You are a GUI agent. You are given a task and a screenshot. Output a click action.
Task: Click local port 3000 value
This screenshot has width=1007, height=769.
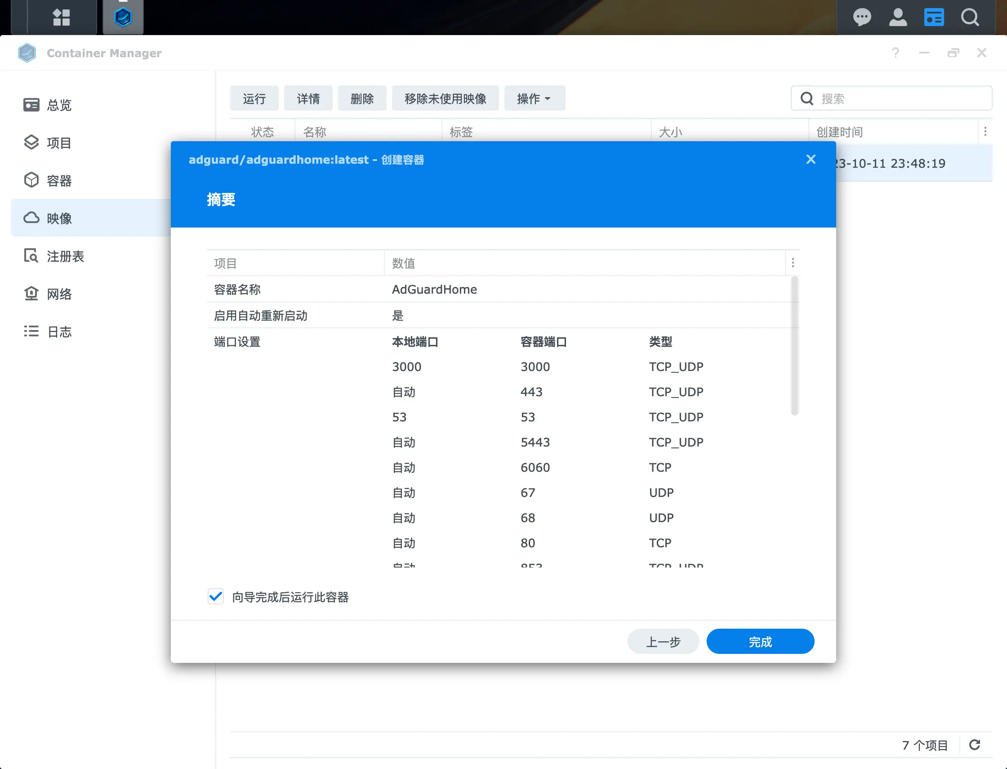(406, 367)
